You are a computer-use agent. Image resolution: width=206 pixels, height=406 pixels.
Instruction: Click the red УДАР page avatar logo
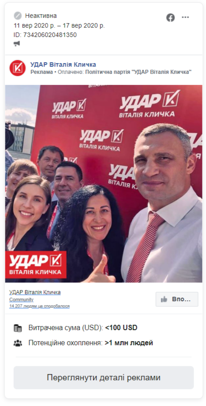tap(18, 68)
